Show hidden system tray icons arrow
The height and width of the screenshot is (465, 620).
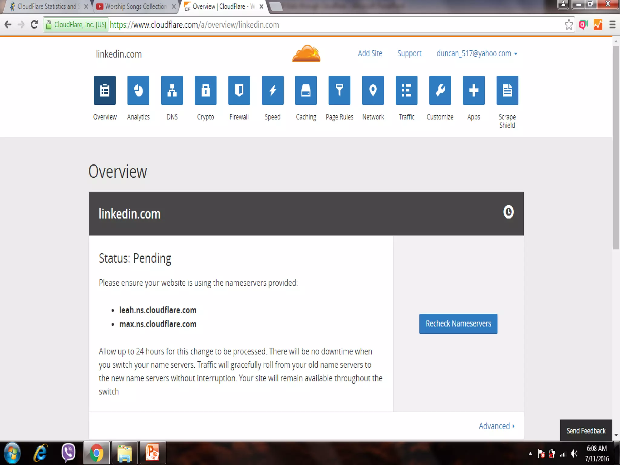click(x=530, y=453)
